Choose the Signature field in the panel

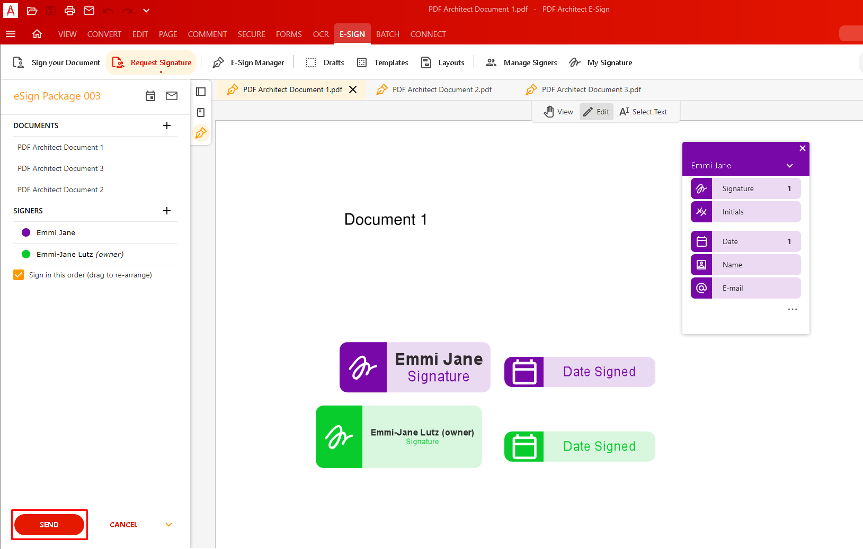tap(746, 188)
